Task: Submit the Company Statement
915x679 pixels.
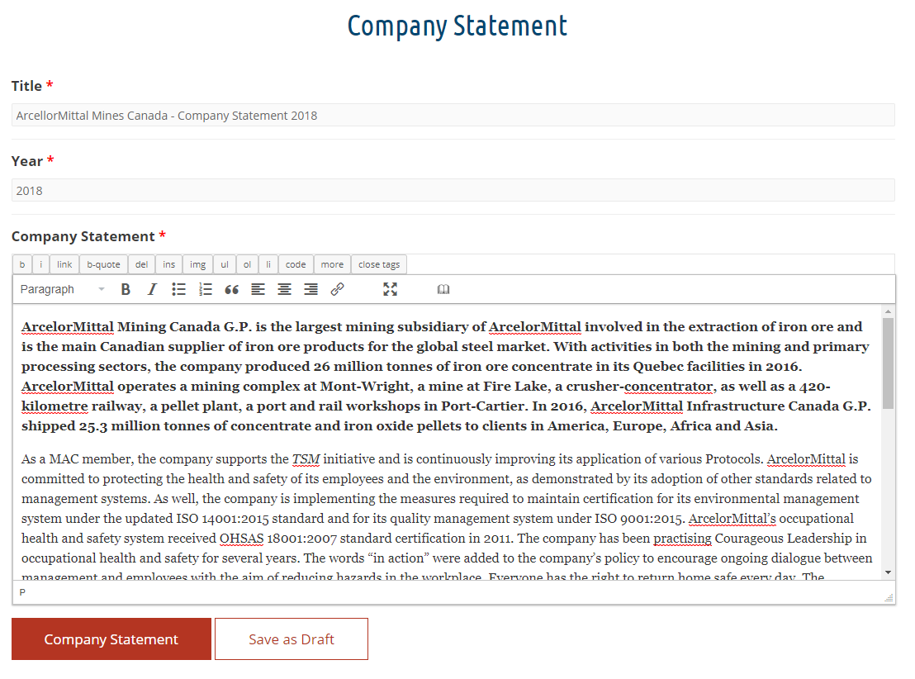Action: [x=111, y=639]
